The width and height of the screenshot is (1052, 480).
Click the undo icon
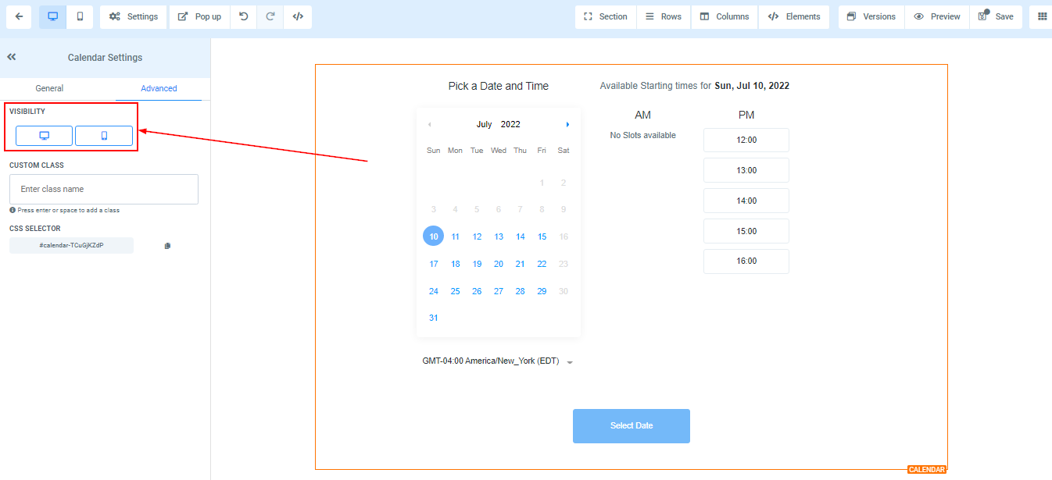tap(244, 16)
